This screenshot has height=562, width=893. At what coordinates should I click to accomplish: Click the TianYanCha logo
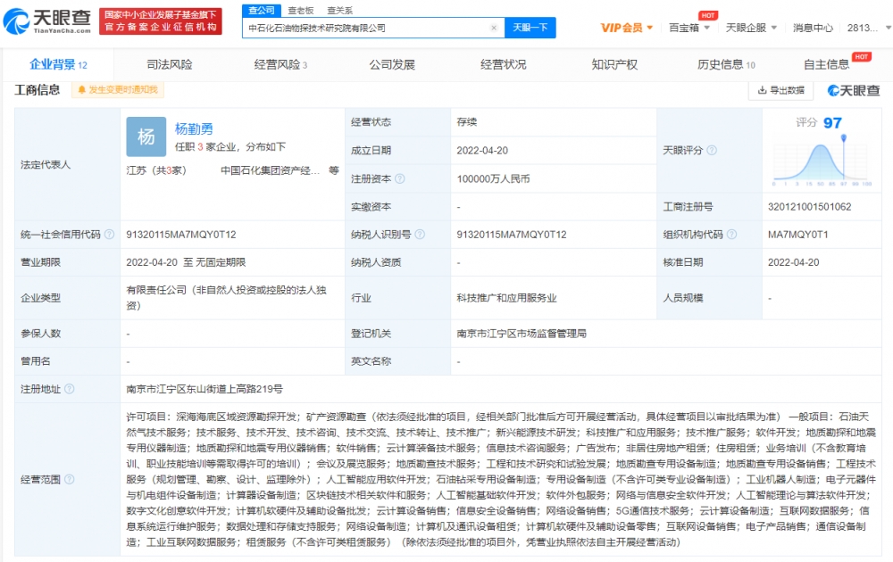(47, 21)
